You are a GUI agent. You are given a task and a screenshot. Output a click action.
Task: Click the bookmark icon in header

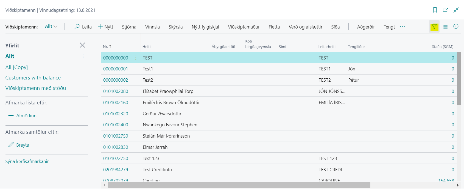[435, 10]
